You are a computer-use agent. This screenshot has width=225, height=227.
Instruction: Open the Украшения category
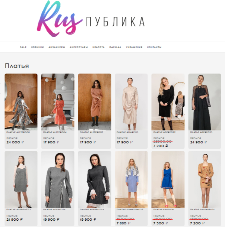[x=134, y=47]
